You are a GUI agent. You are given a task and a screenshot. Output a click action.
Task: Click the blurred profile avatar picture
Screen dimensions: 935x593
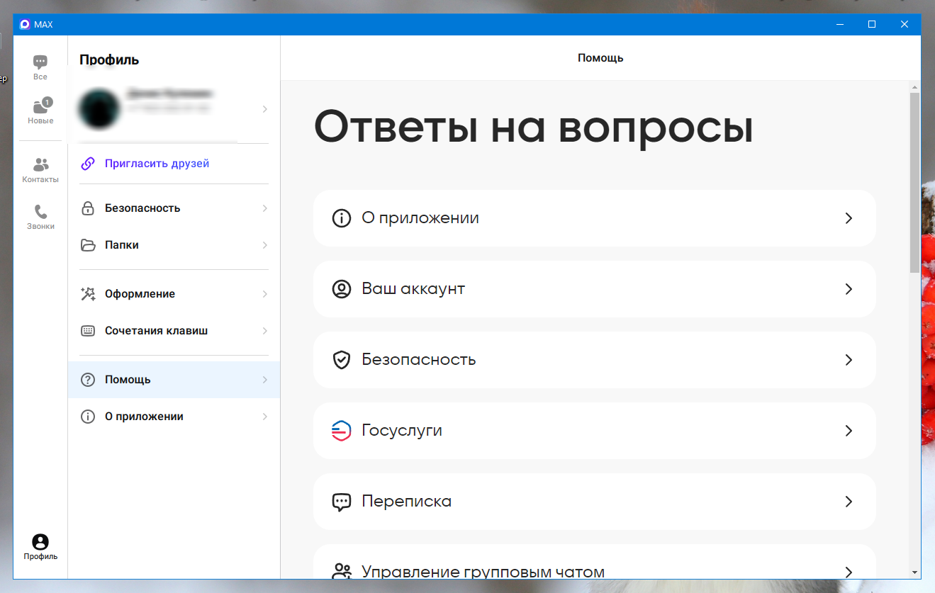(x=99, y=108)
